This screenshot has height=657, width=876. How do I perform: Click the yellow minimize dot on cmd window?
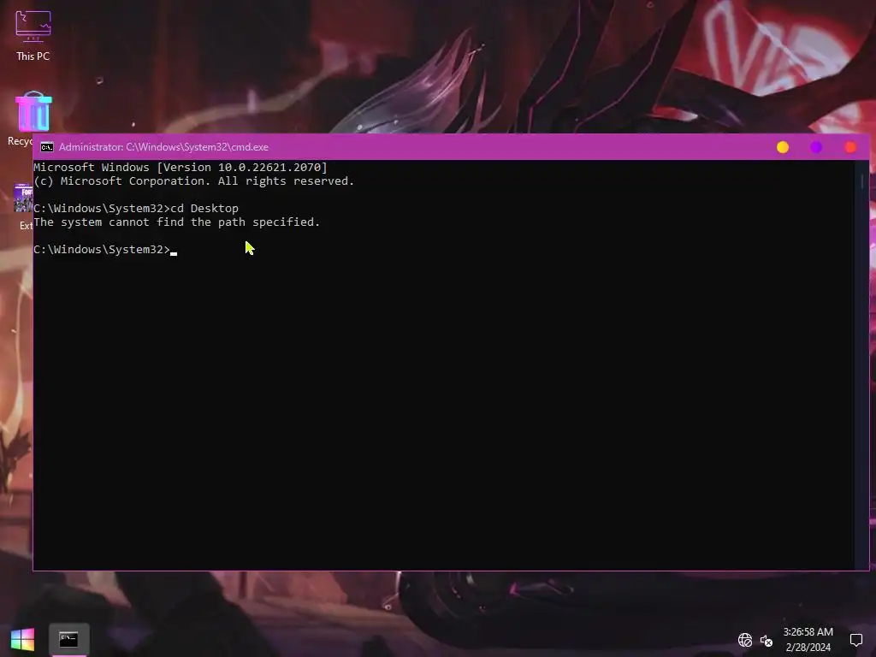pyautogui.click(x=783, y=147)
